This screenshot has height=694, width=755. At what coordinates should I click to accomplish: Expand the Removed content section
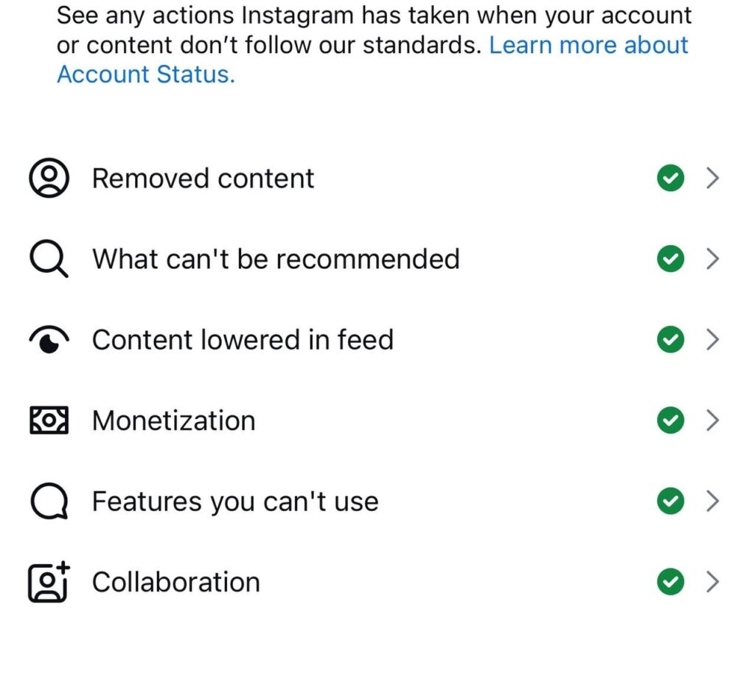(713, 178)
